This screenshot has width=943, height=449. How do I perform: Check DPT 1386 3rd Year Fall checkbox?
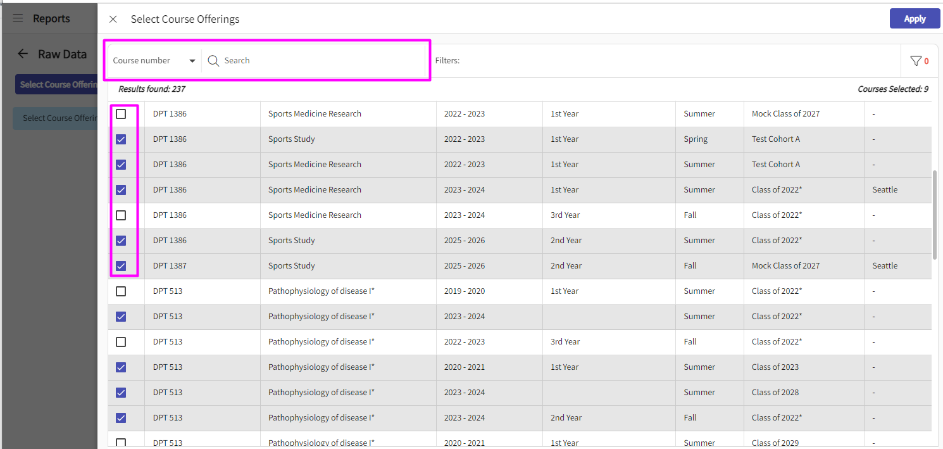point(121,215)
